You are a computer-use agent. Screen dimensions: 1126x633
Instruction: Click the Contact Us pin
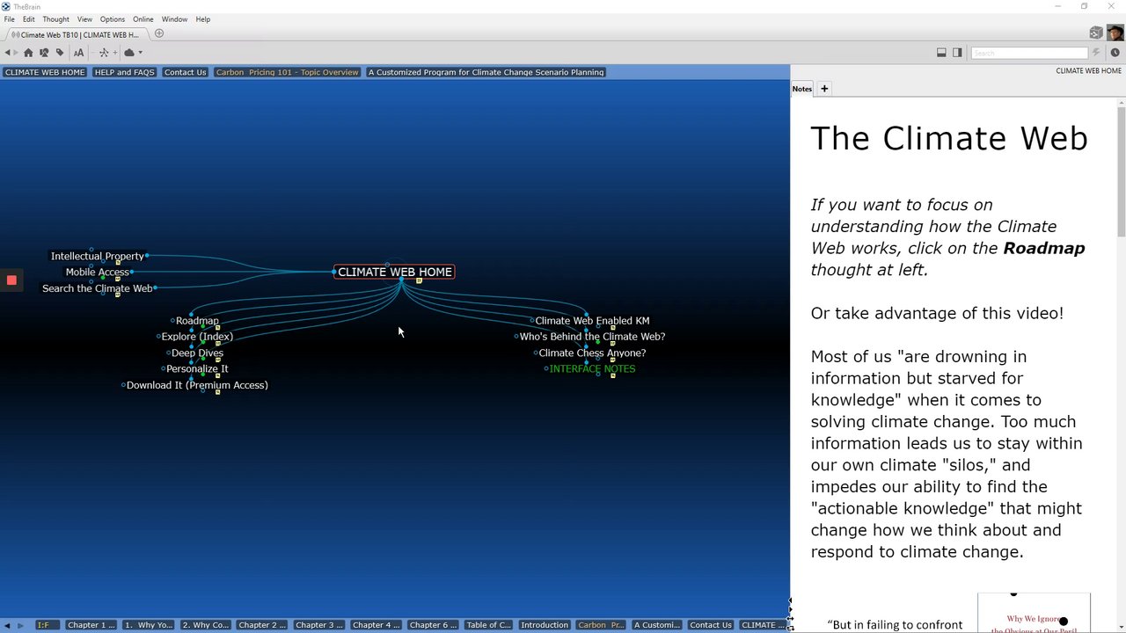tap(185, 72)
